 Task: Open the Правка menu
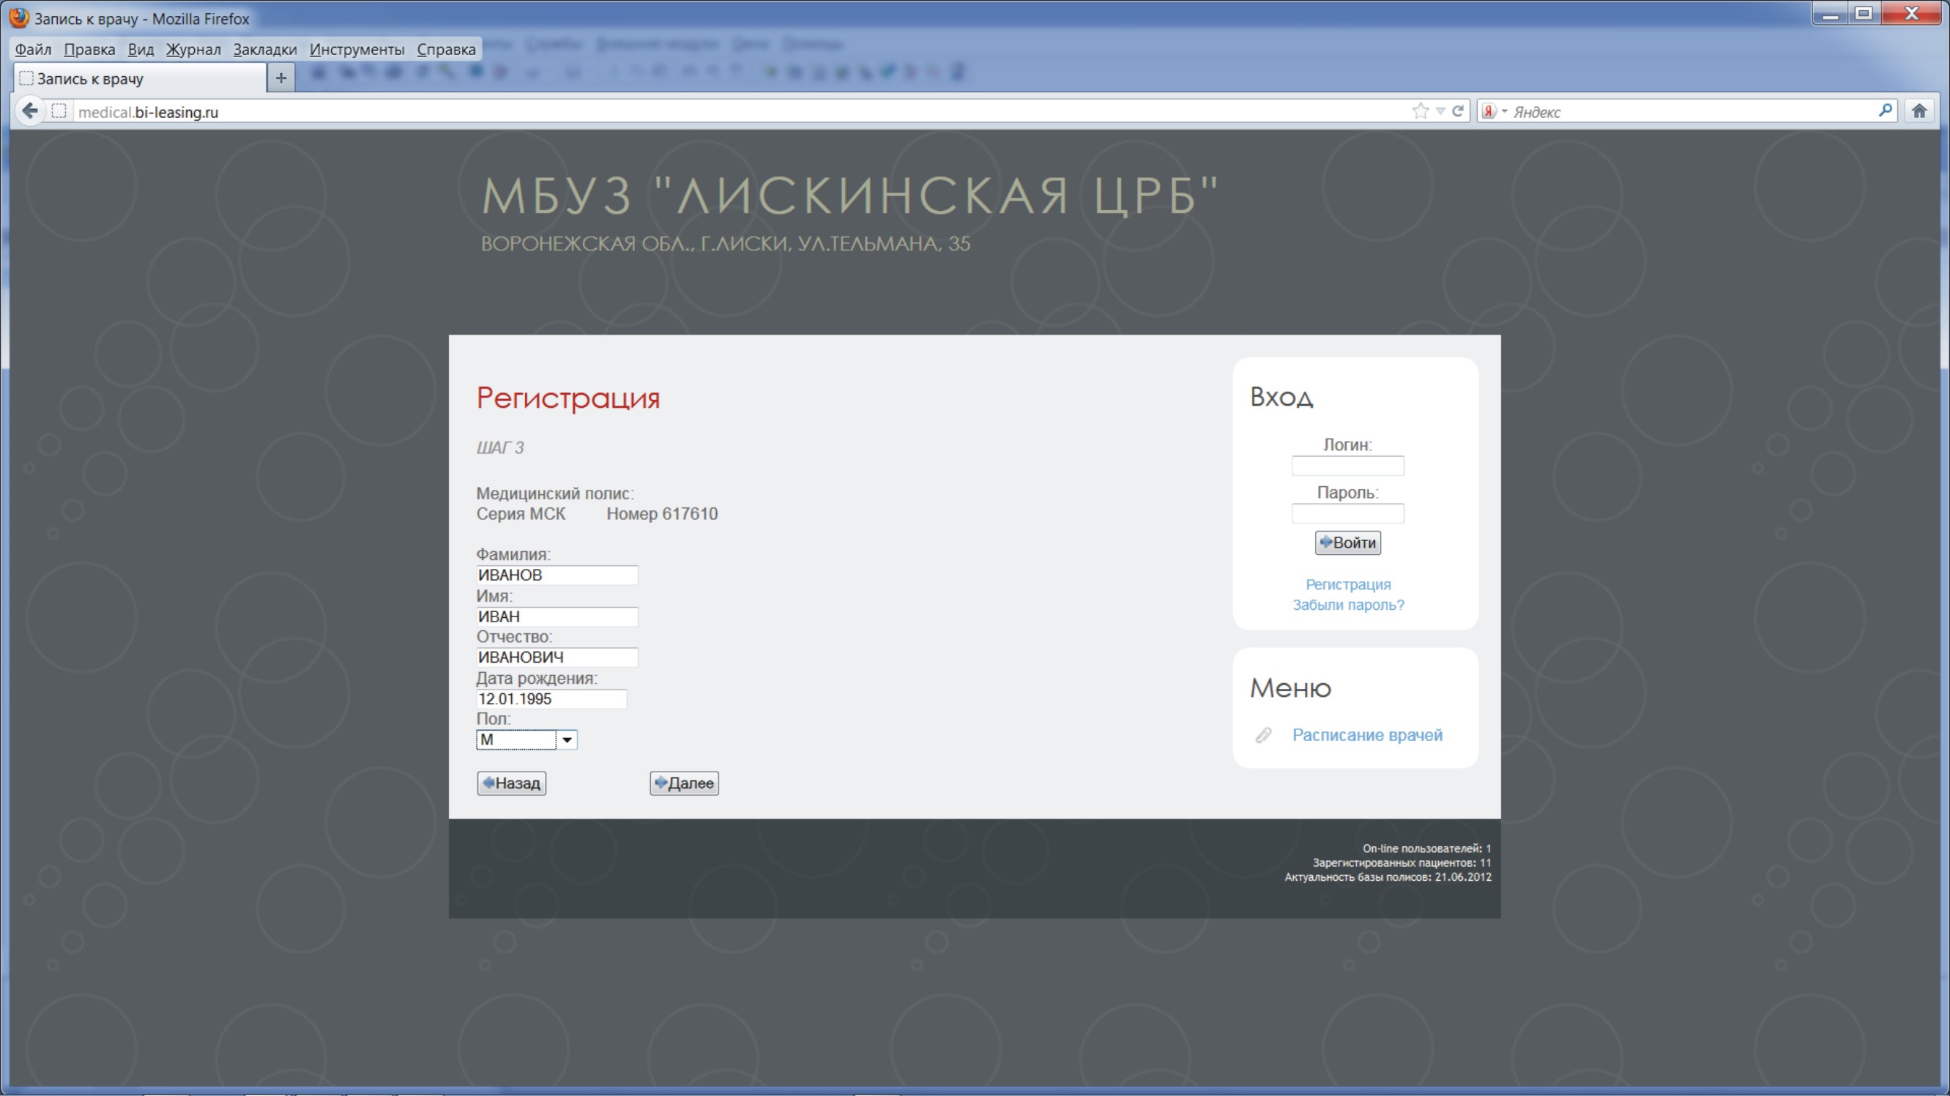click(89, 49)
